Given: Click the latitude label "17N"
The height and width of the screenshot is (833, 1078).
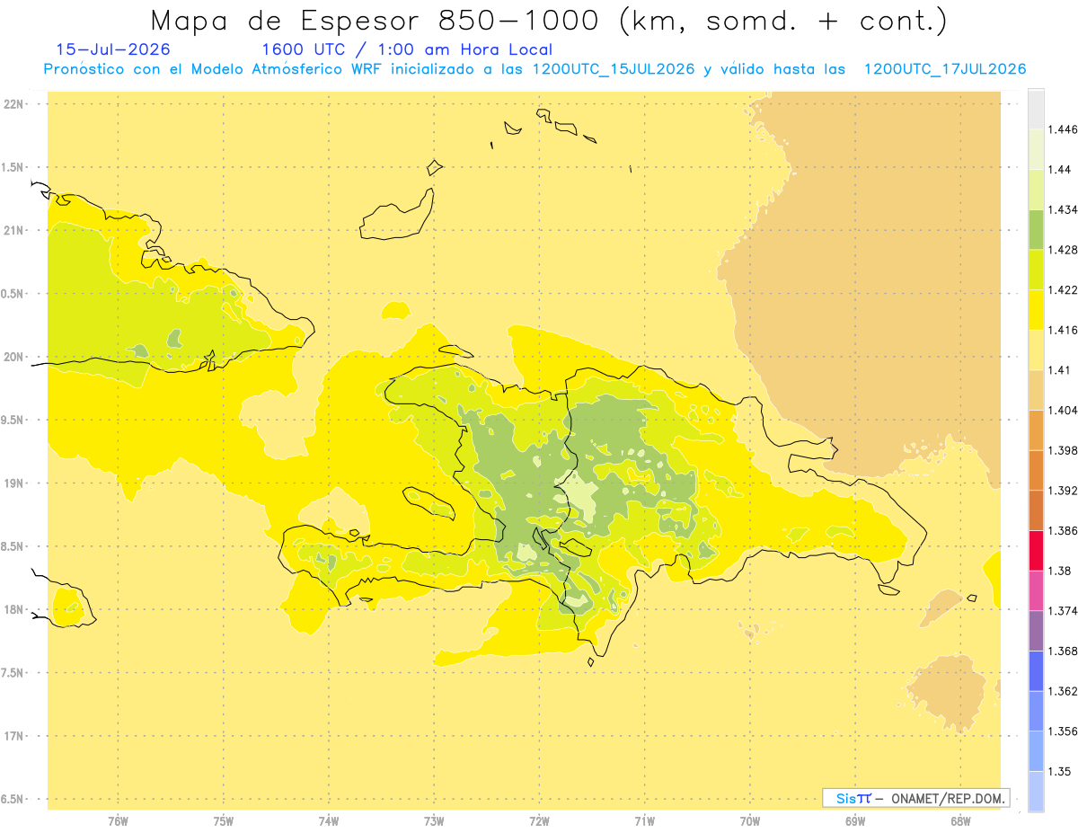Looking at the screenshot, I should 13,736.
